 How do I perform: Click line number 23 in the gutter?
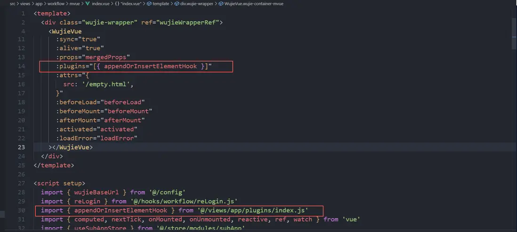pos(21,147)
